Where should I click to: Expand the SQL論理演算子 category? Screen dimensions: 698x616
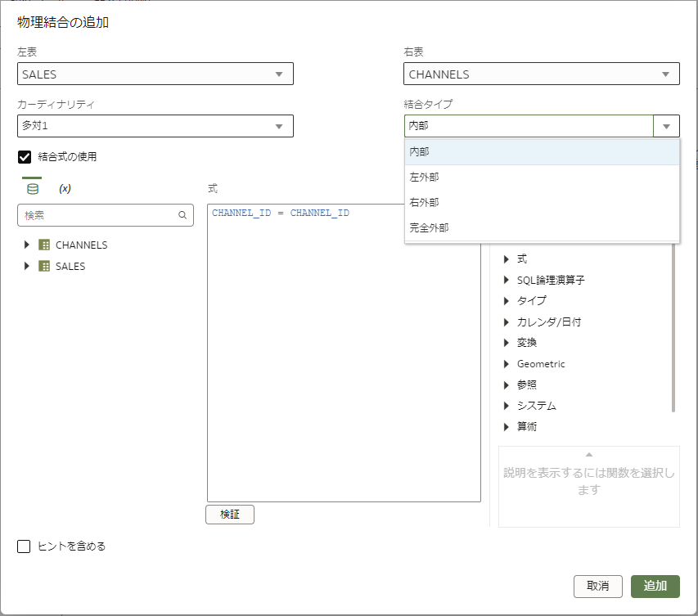[507, 280]
